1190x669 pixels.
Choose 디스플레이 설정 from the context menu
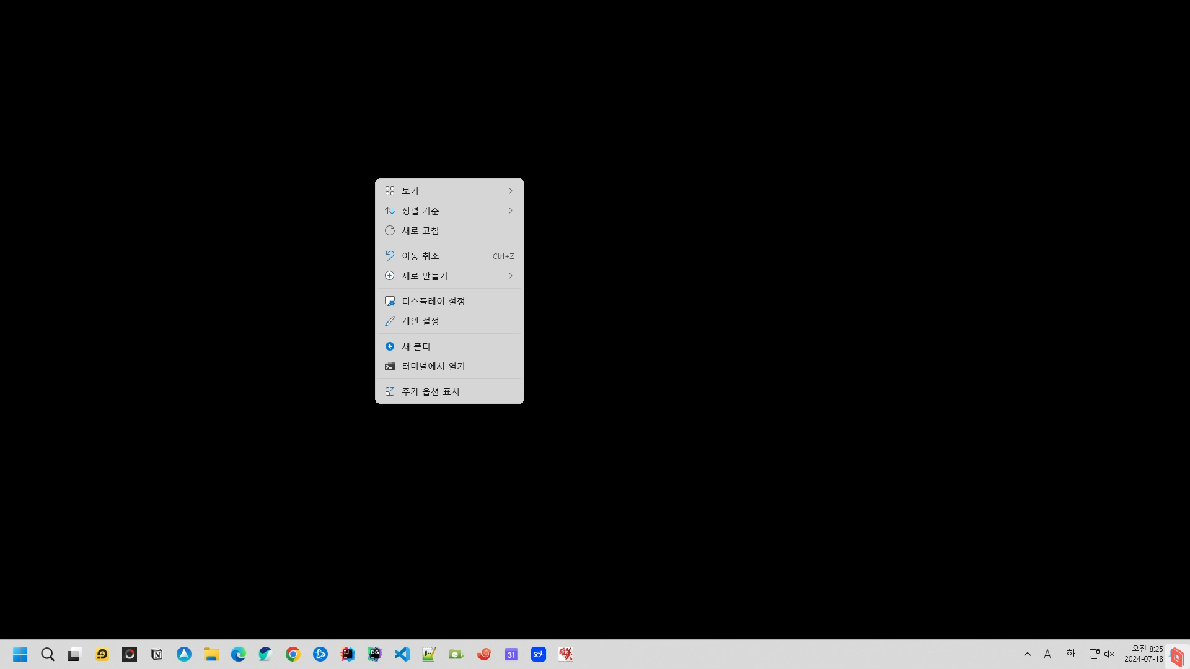point(449,301)
